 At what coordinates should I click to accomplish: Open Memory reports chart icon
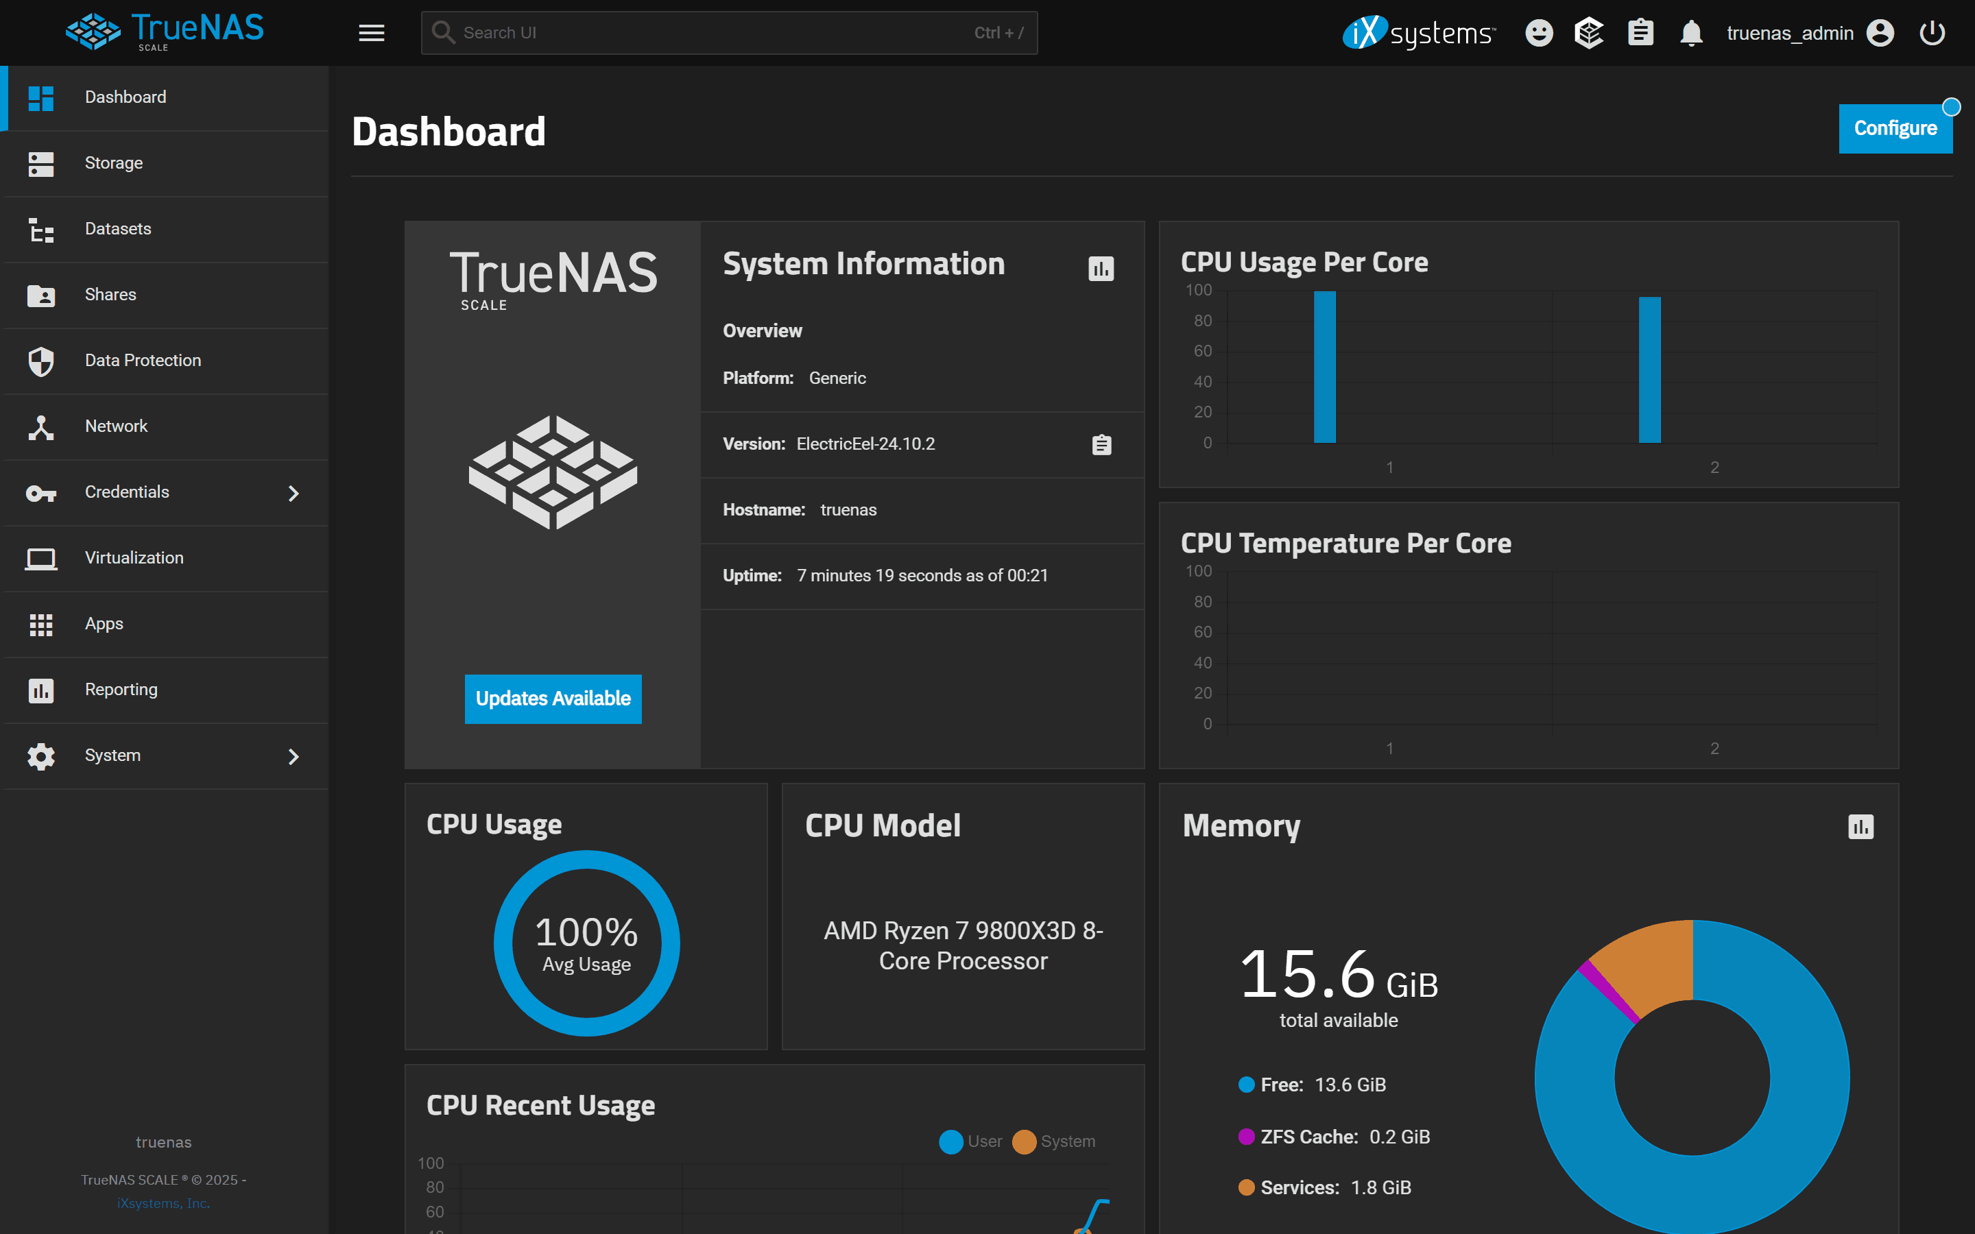(x=1860, y=827)
